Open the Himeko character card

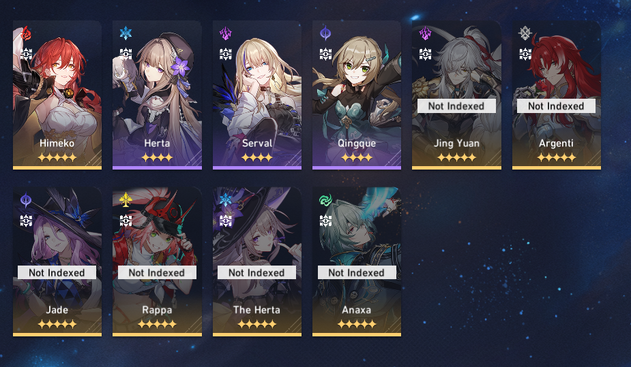(x=57, y=95)
